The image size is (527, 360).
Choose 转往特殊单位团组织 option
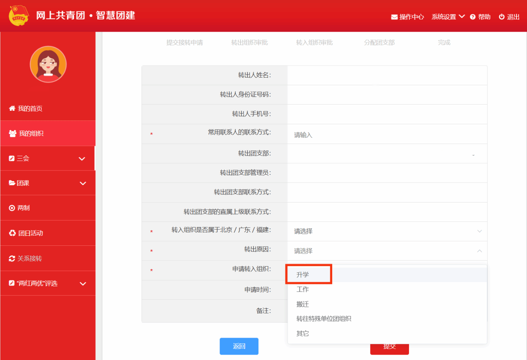[x=324, y=319]
